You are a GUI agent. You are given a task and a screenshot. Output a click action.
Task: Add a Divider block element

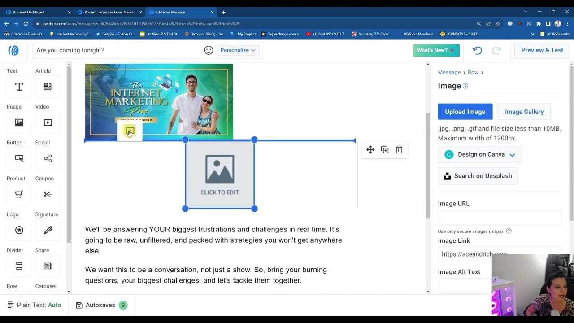click(x=19, y=266)
